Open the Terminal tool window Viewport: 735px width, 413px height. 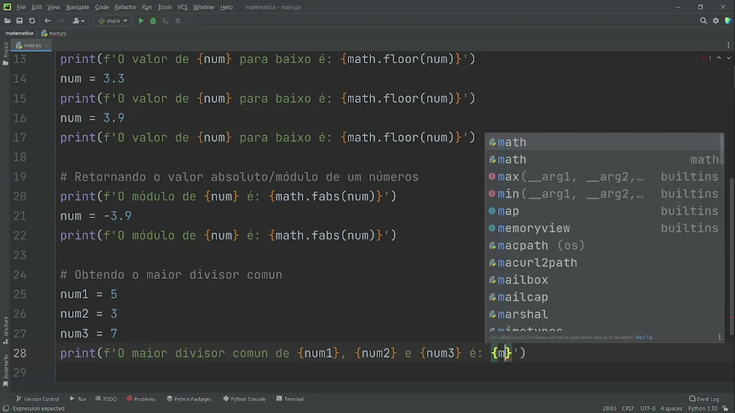tap(290, 399)
